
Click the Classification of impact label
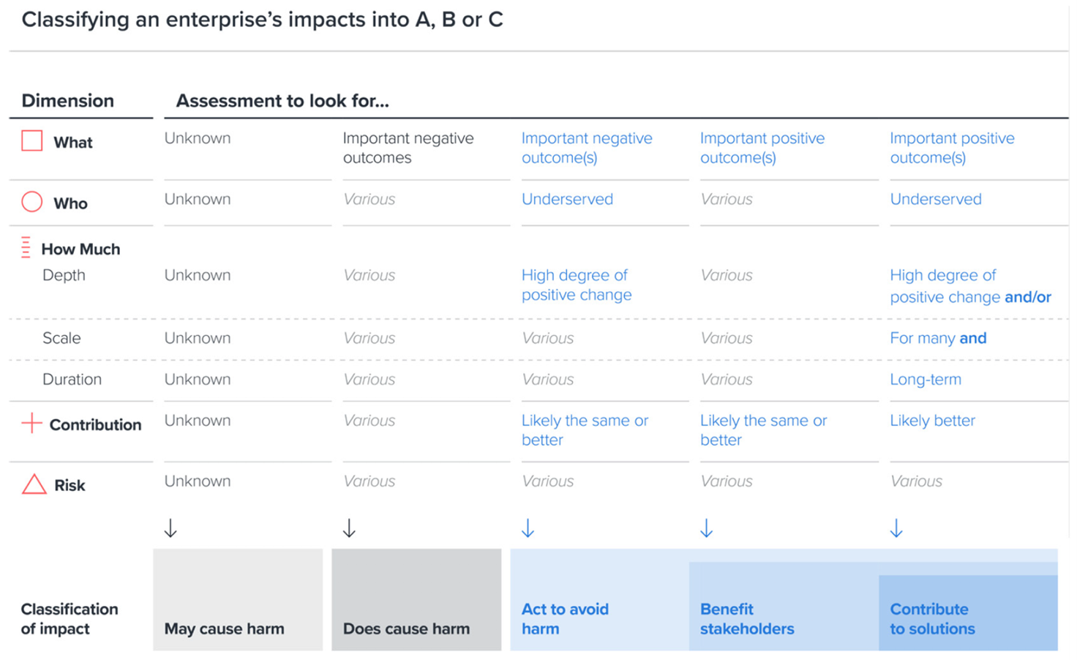[70, 619]
